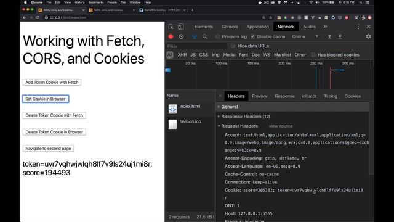Toggle the network filter funnel icon
The image size is (394, 222).
pyautogui.click(x=195, y=36)
